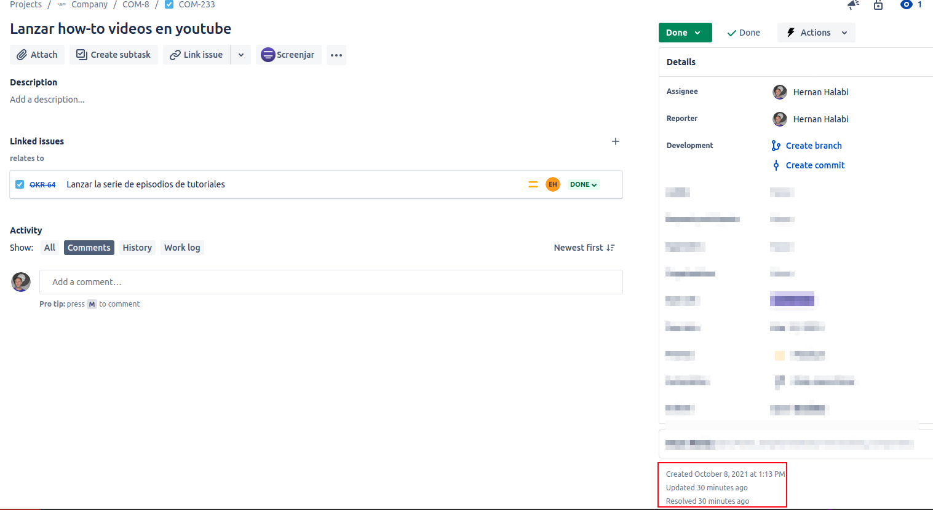Expand the DONE status dropdown on OKR-64

584,184
